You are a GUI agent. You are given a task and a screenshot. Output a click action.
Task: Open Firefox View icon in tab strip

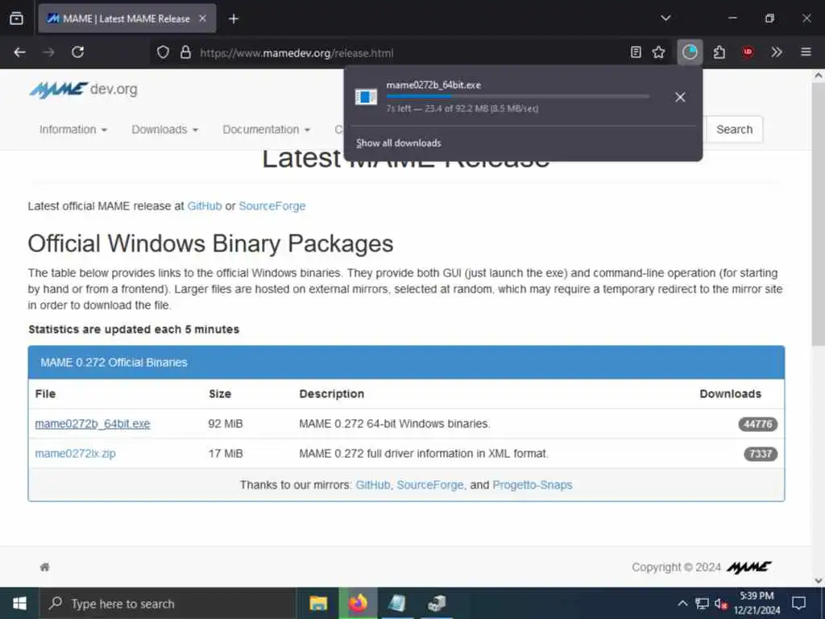[16, 19]
